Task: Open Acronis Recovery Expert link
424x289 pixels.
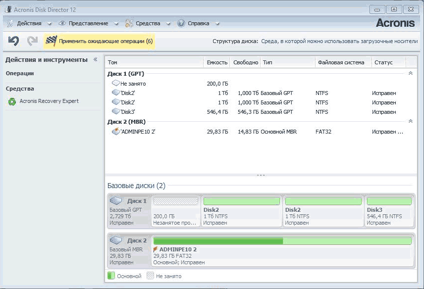Action: [49, 101]
